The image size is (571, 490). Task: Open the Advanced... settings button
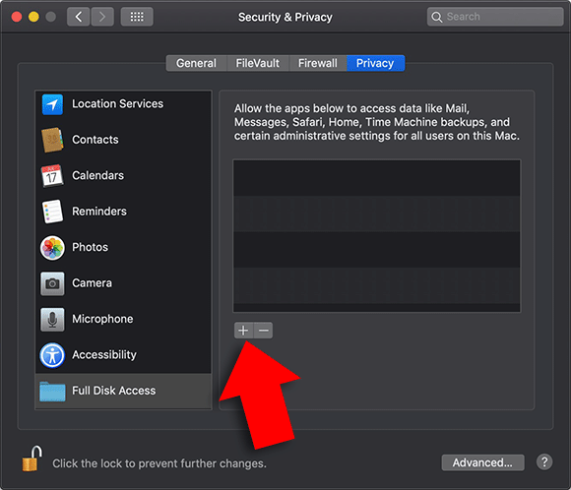(x=482, y=462)
